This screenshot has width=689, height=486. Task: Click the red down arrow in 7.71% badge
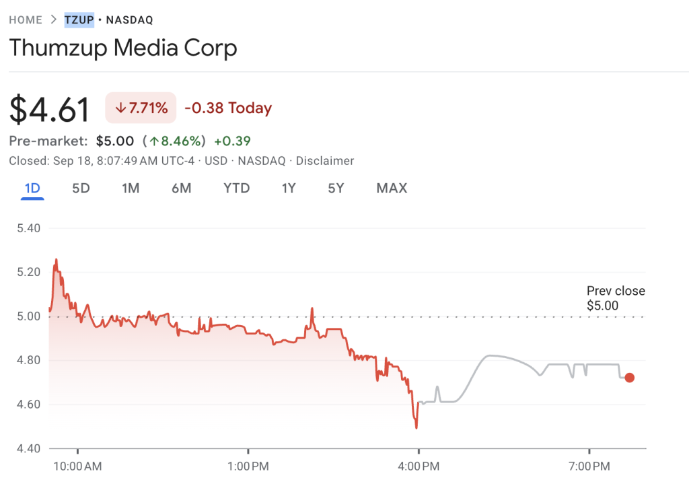[x=120, y=108]
